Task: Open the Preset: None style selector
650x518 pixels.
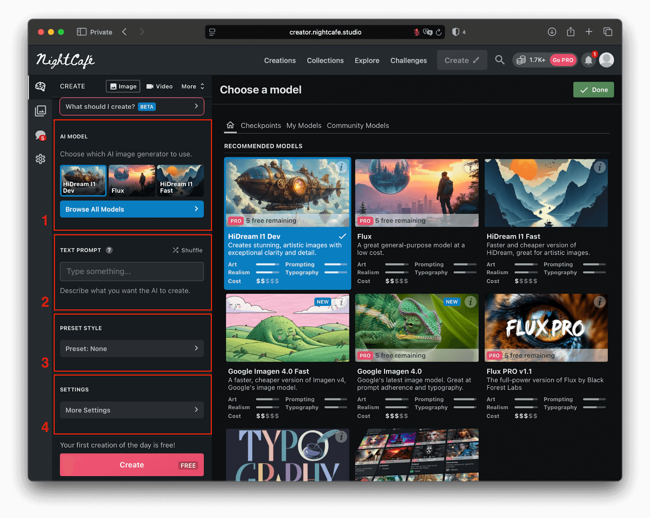Action: [x=132, y=349]
